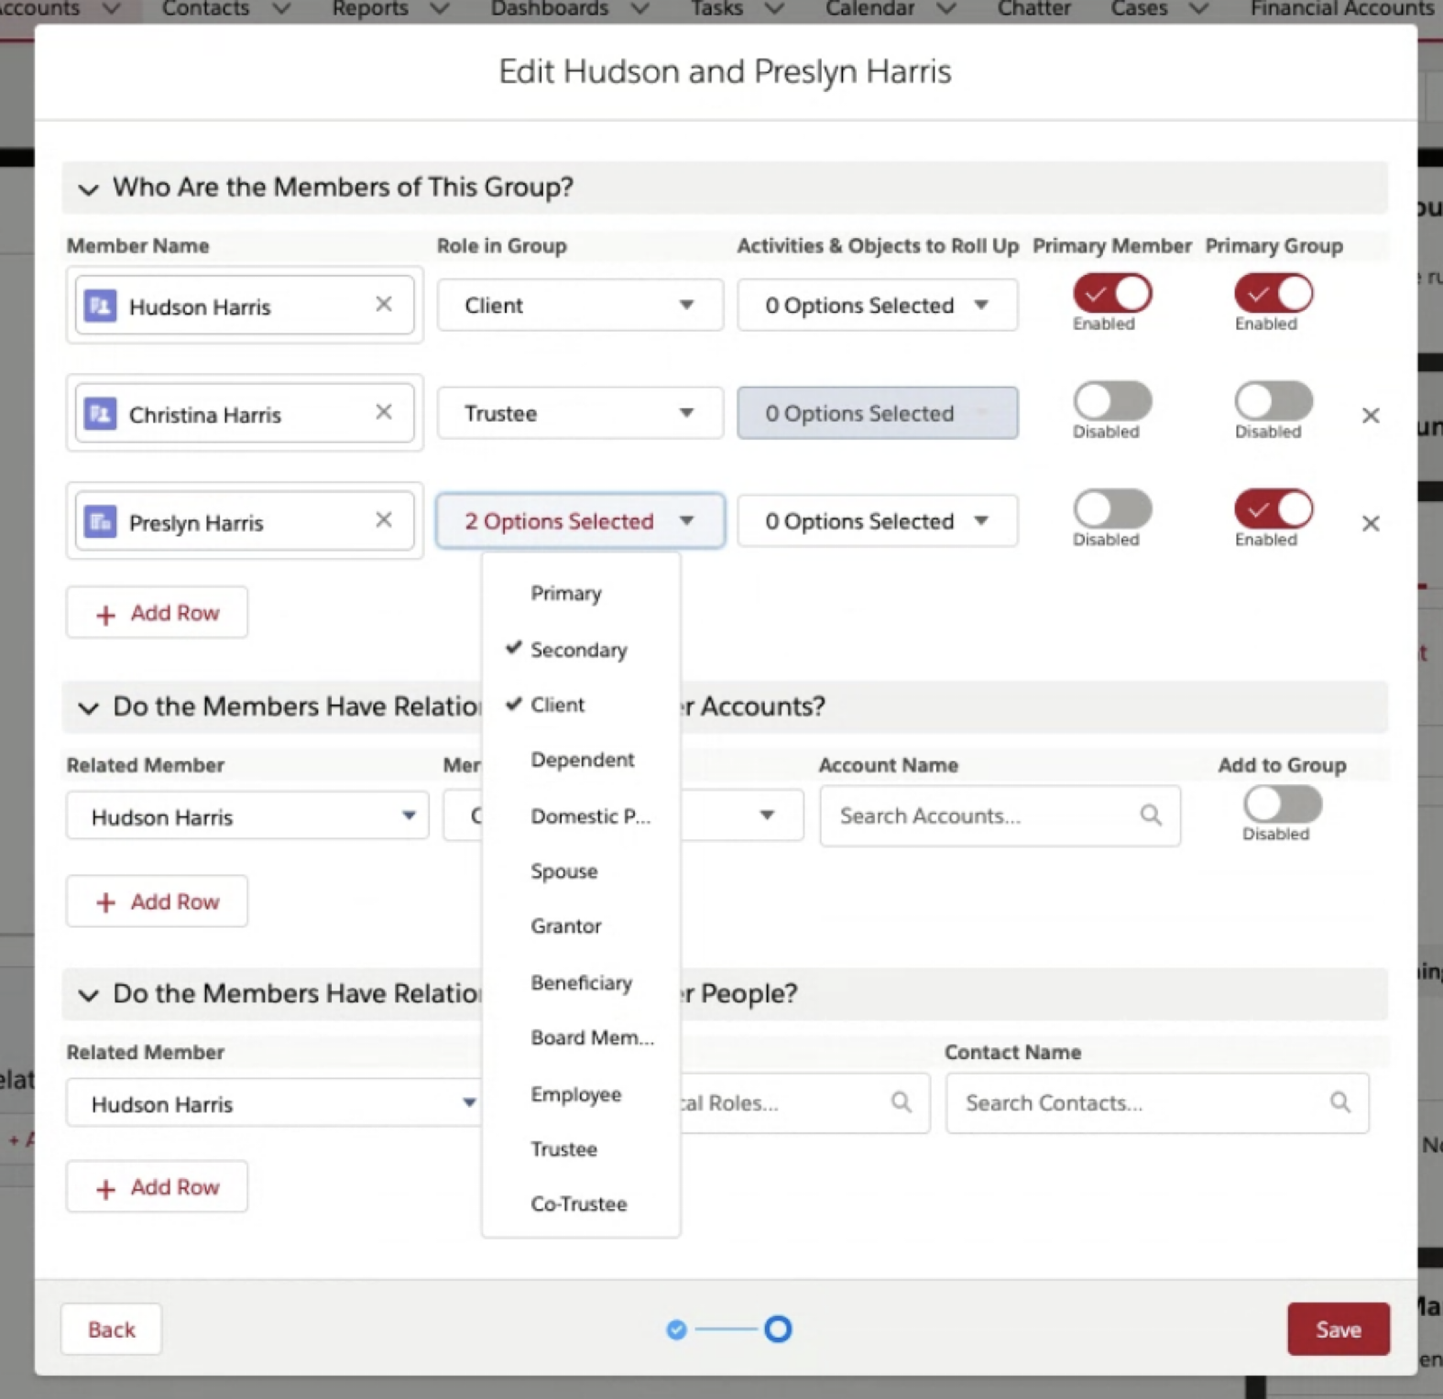This screenshot has height=1399, width=1443.
Task: Click search icon in Search Accounts field
Action: click(x=1150, y=816)
